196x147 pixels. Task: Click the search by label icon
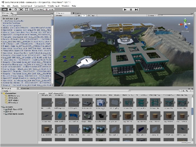point(187,91)
